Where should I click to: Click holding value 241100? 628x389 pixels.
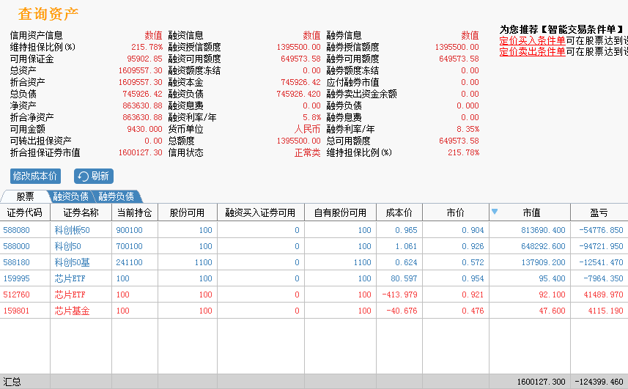[129, 262]
